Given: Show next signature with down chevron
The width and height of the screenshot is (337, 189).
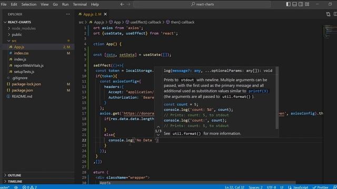Looking at the screenshot, I should click(158, 135).
